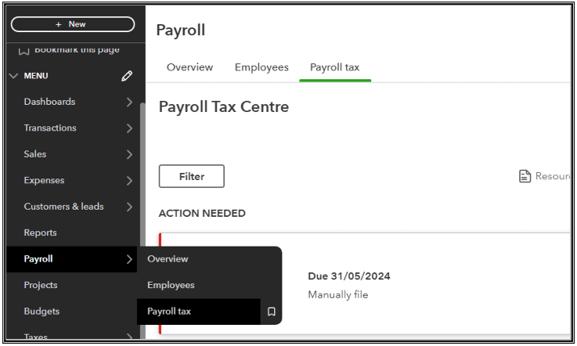
Task: Click the Payroll submenu arrow
Action: (129, 259)
